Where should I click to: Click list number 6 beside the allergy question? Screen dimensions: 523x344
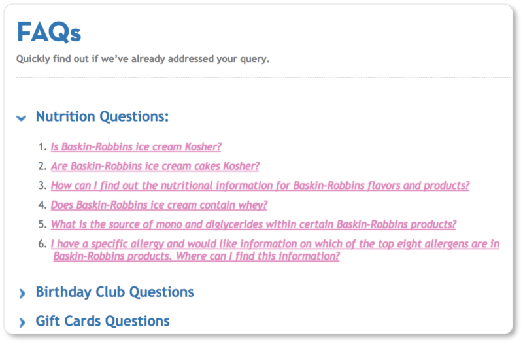[42, 244]
